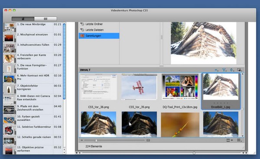Click the star rating dots of Einzelbild_1.jpg
Viewport: 260px width, 159px height.
221,103
